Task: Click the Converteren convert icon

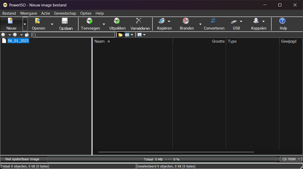Action: click(x=213, y=21)
